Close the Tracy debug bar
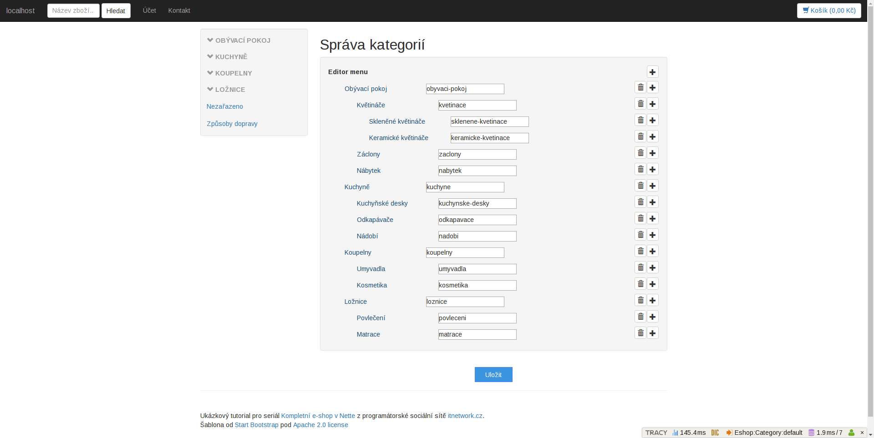Screen dimensions: 874x438 (x=862, y=433)
